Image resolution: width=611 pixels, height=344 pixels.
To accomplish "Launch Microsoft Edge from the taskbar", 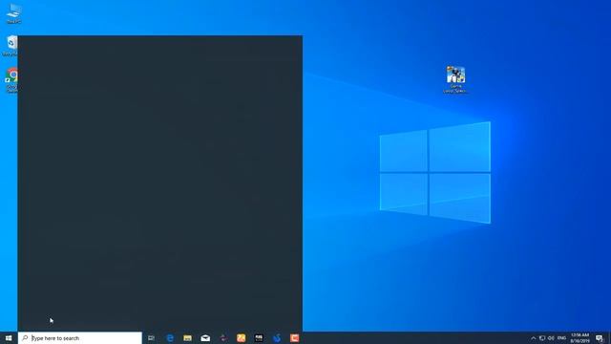I will coord(170,337).
